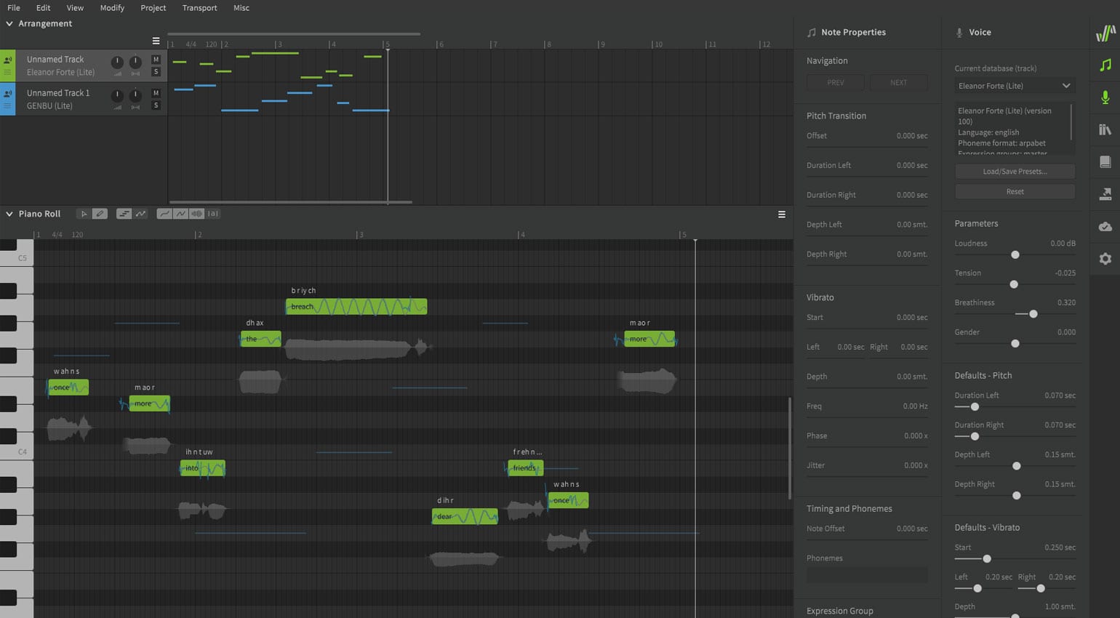The width and height of the screenshot is (1120, 618).
Task: Toggle the parameter curve display icon
Action: (140, 214)
